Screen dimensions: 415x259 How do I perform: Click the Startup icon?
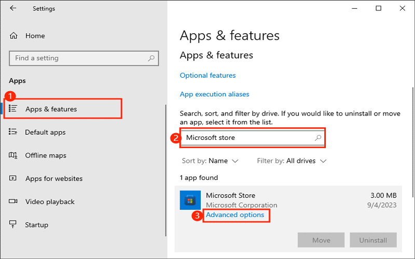tap(12, 224)
